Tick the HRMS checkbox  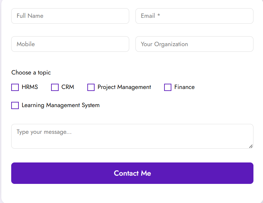tap(15, 87)
